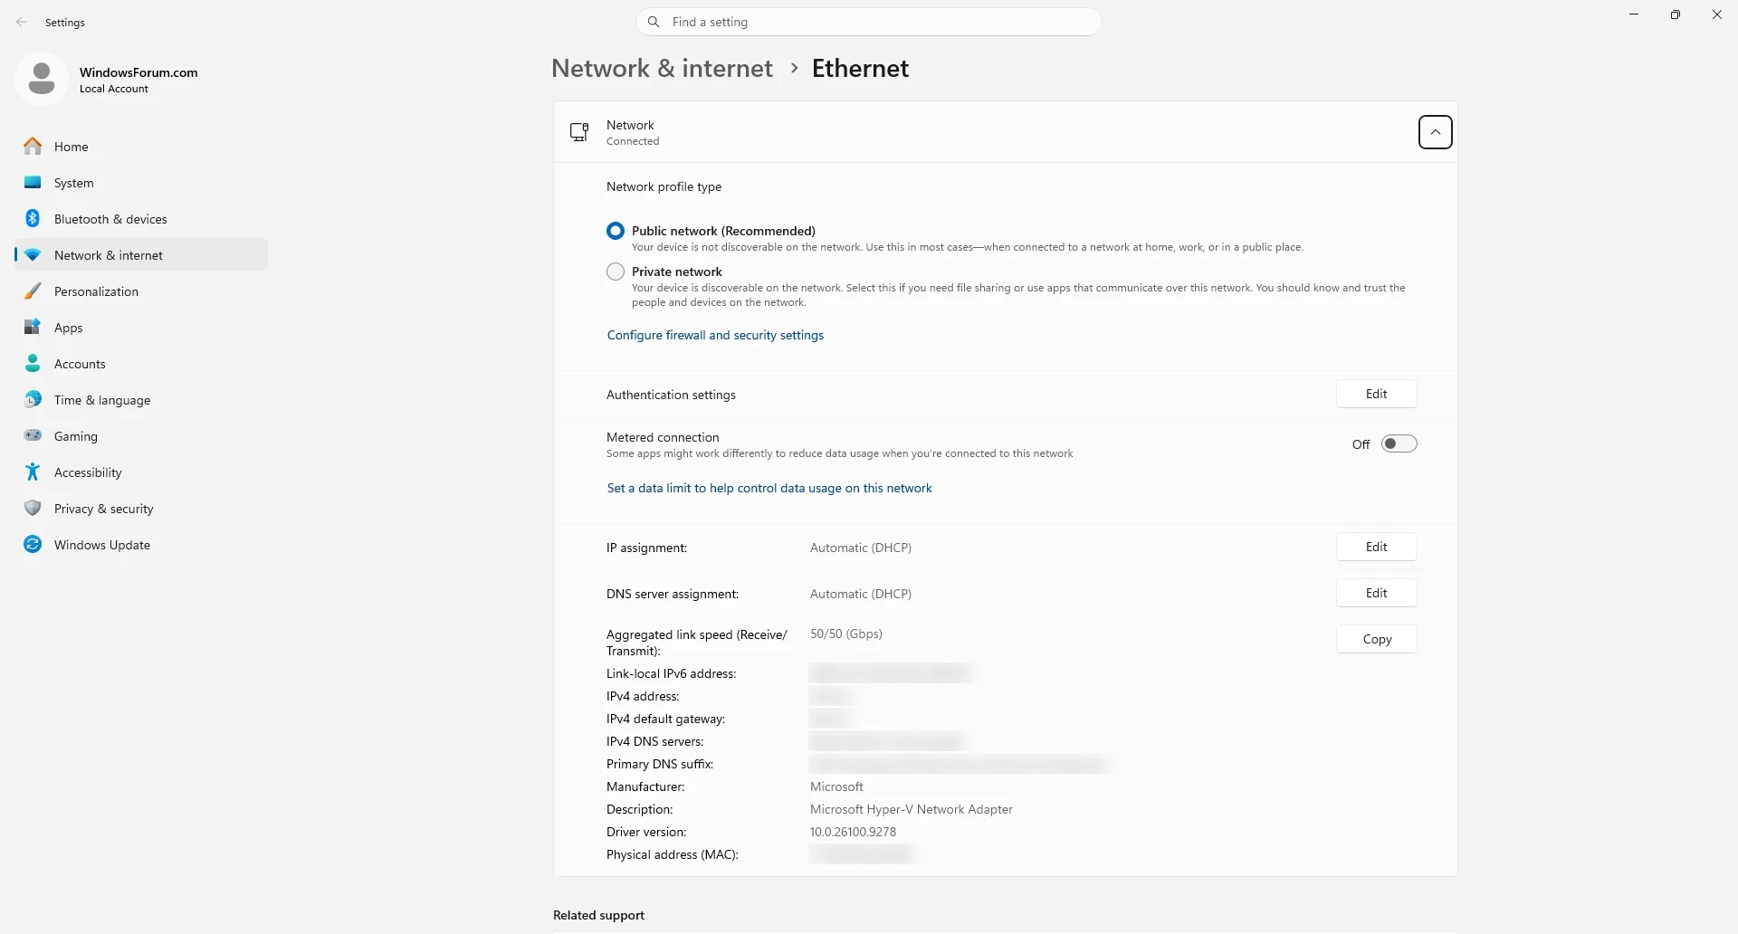The height and width of the screenshot is (934, 1738).
Task: Click the Apps icon in sidebar
Action: pos(33,327)
